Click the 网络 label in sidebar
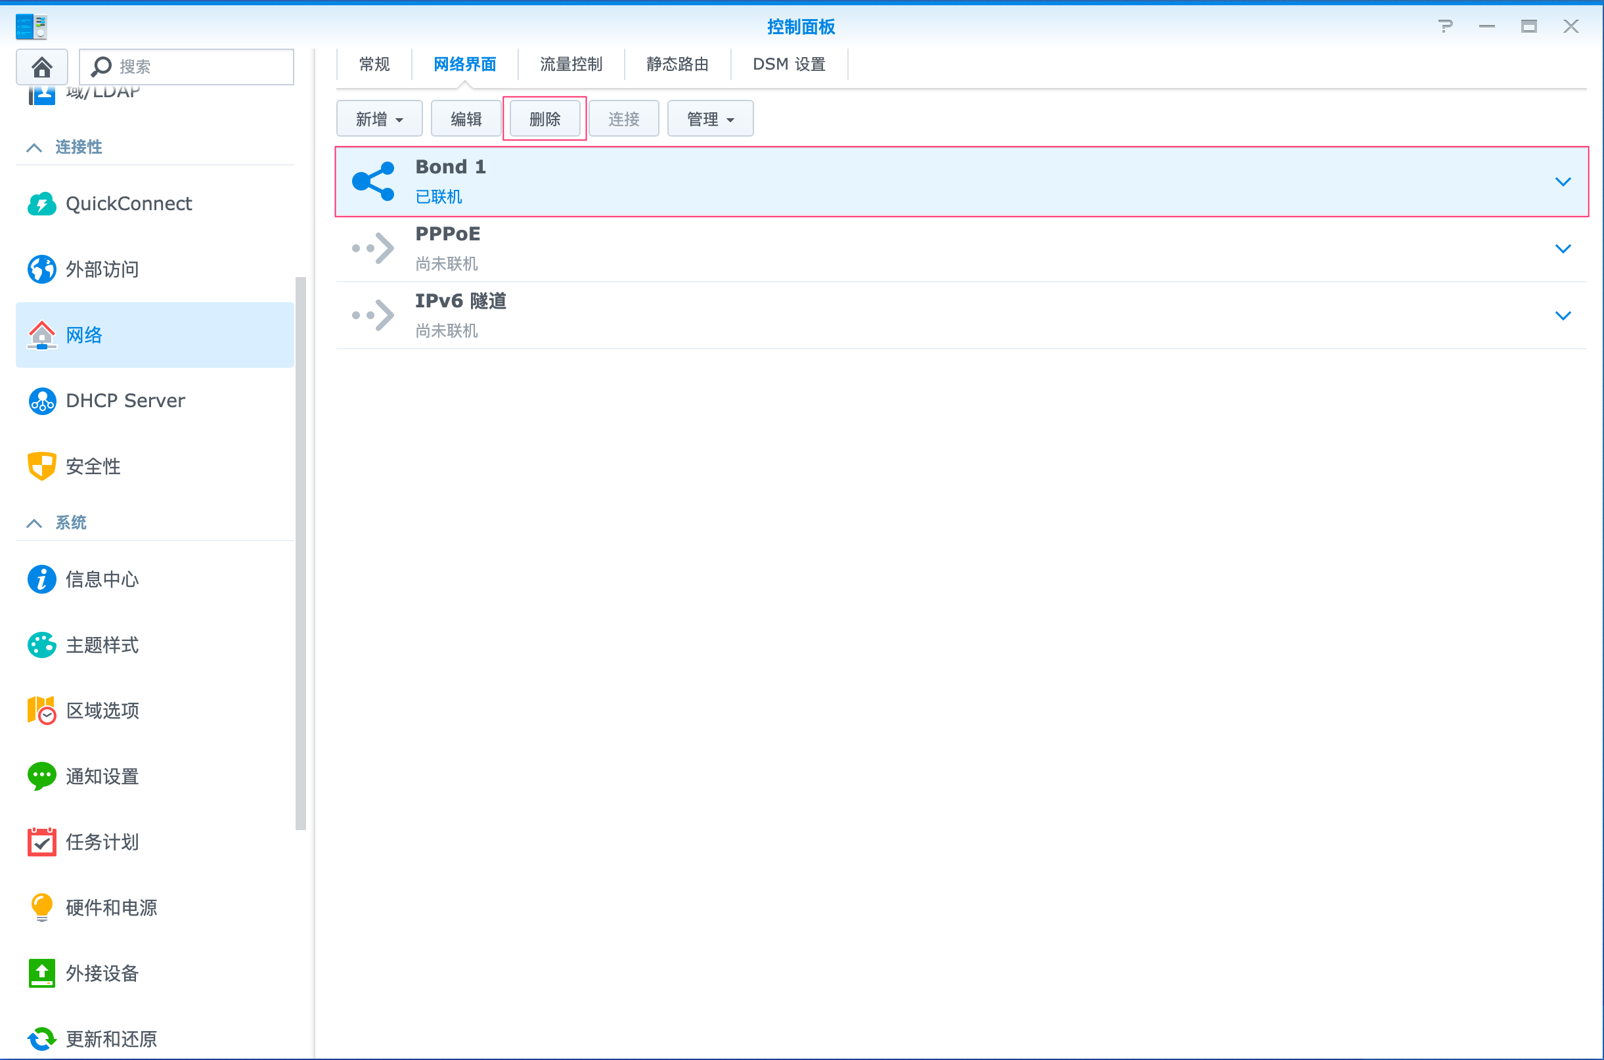The image size is (1604, 1060). tap(85, 335)
